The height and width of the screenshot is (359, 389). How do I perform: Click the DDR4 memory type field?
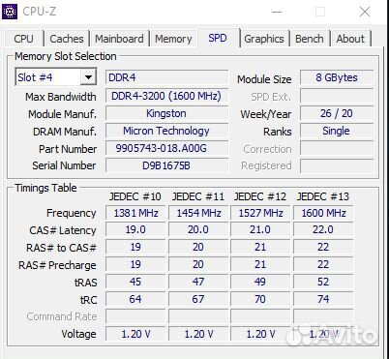166,77
